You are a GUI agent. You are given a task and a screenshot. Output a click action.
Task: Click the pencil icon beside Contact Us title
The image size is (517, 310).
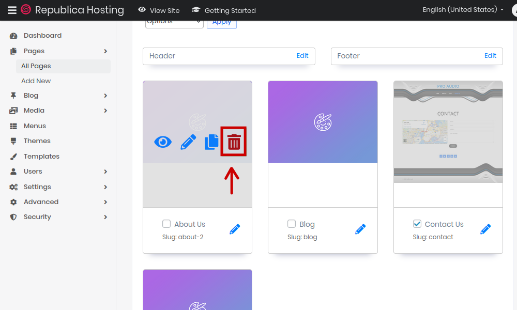(x=485, y=229)
